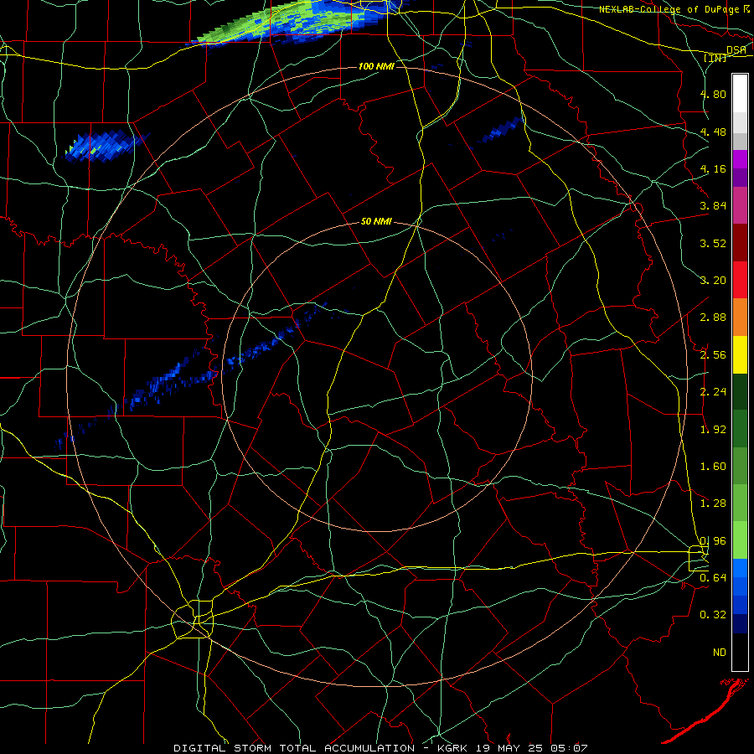Click the 0.64 legend value
This screenshot has height=754, width=754.
[x=713, y=577]
